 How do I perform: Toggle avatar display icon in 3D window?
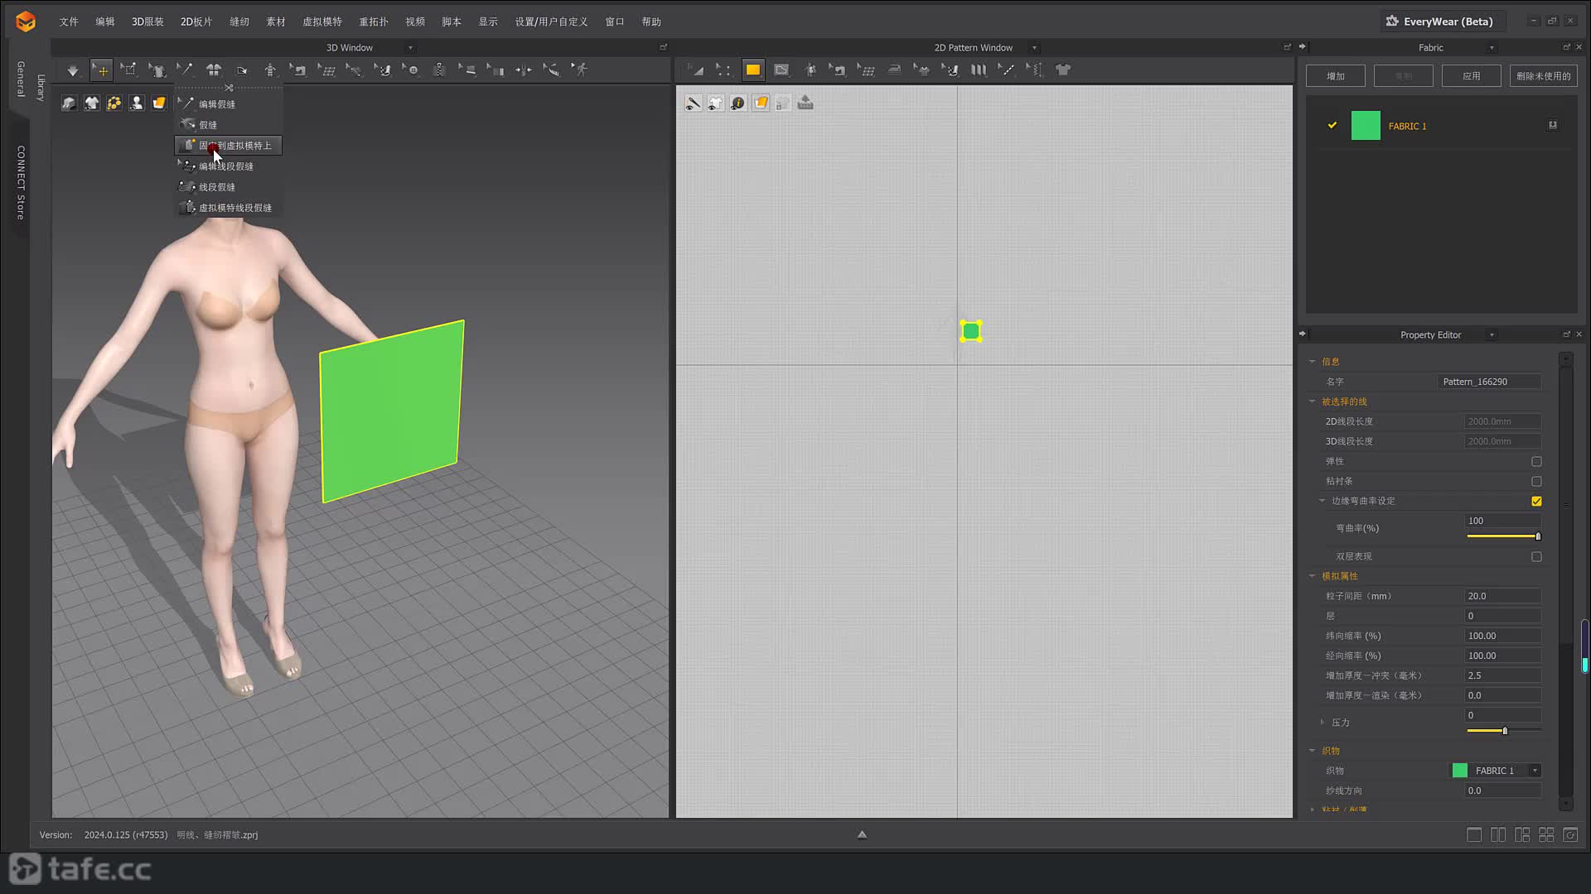click(x=136, y=103)
